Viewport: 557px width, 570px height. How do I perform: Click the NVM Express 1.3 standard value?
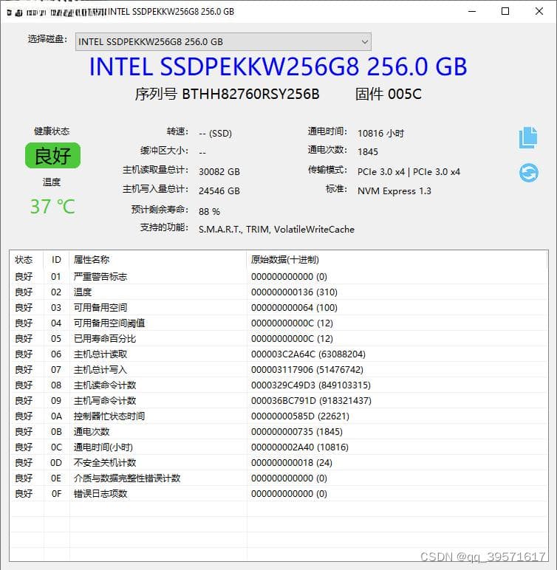[394, 190]
